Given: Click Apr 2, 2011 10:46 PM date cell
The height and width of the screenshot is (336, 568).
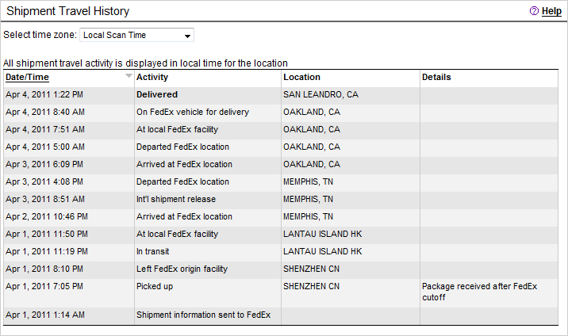Looking at the screenshot, I should tap(47, 216).
